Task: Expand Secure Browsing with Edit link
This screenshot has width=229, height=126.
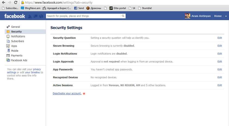Action: 219,46
